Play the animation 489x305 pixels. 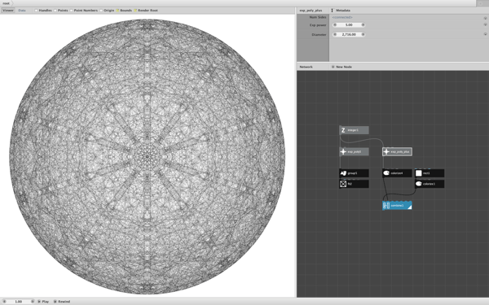[x=43, y=301]
